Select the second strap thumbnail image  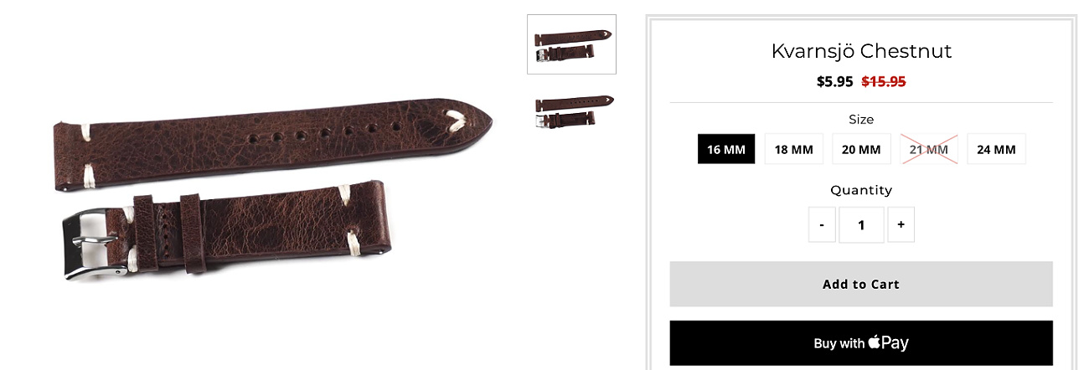point(574,110)
